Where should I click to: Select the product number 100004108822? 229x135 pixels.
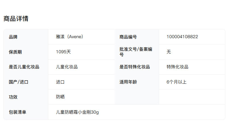[182, 37]
